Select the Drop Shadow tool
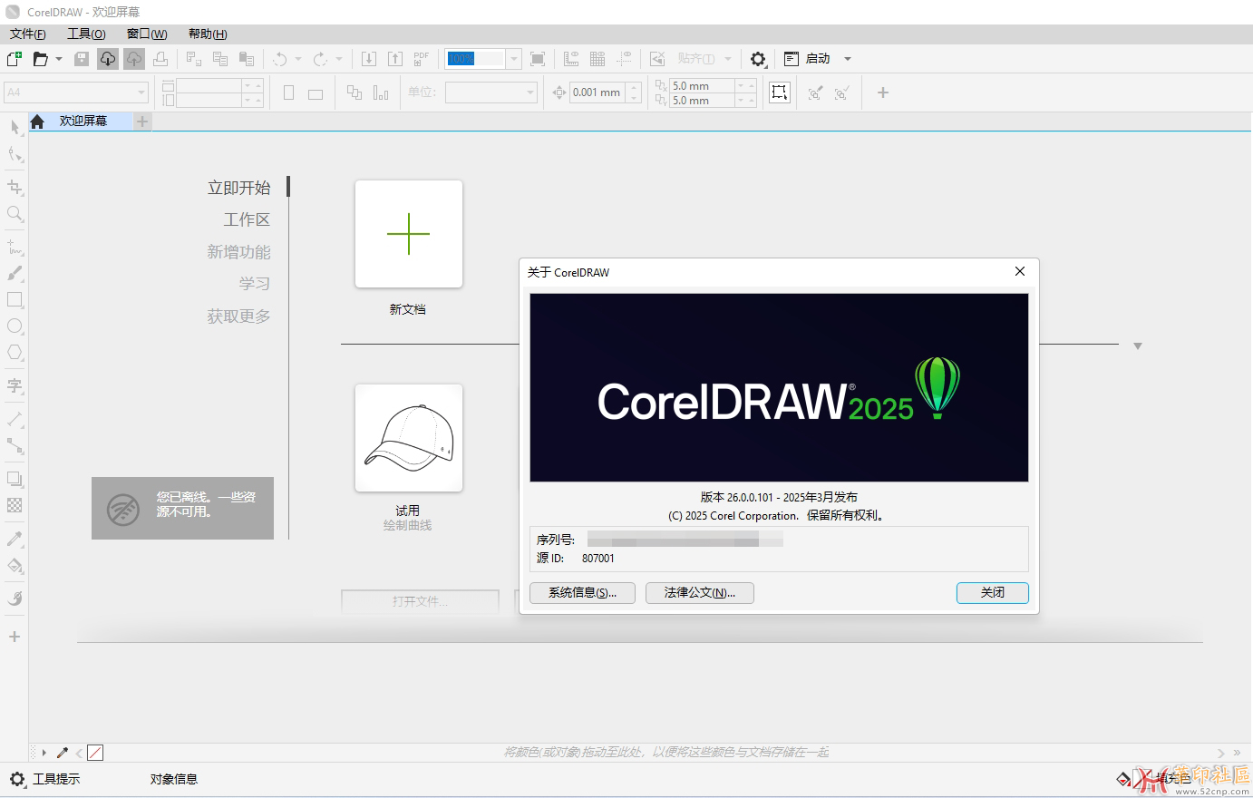Screen dimensions: 1253x798 point(15,479)
